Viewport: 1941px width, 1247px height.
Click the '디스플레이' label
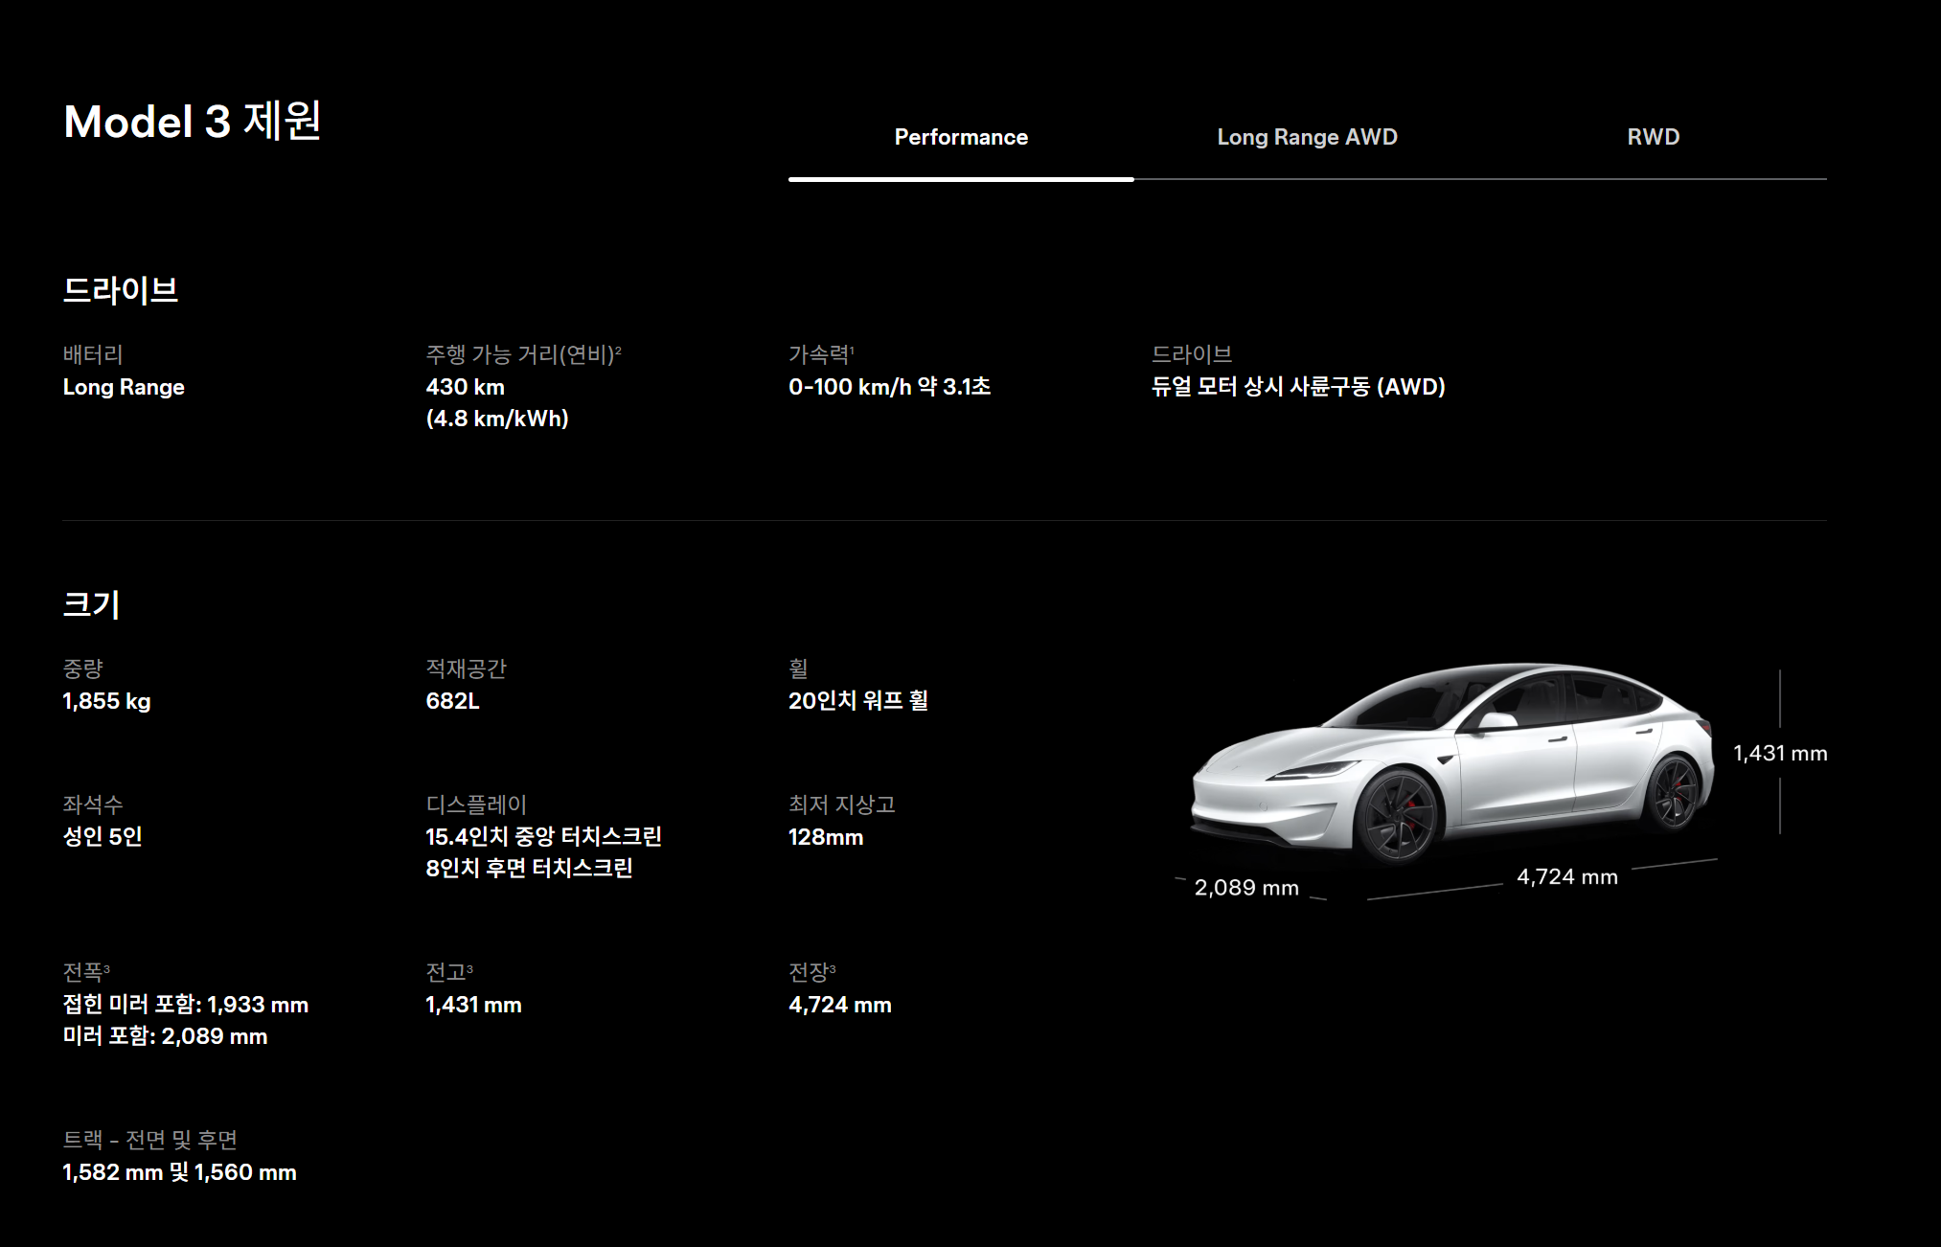point(476,805)
